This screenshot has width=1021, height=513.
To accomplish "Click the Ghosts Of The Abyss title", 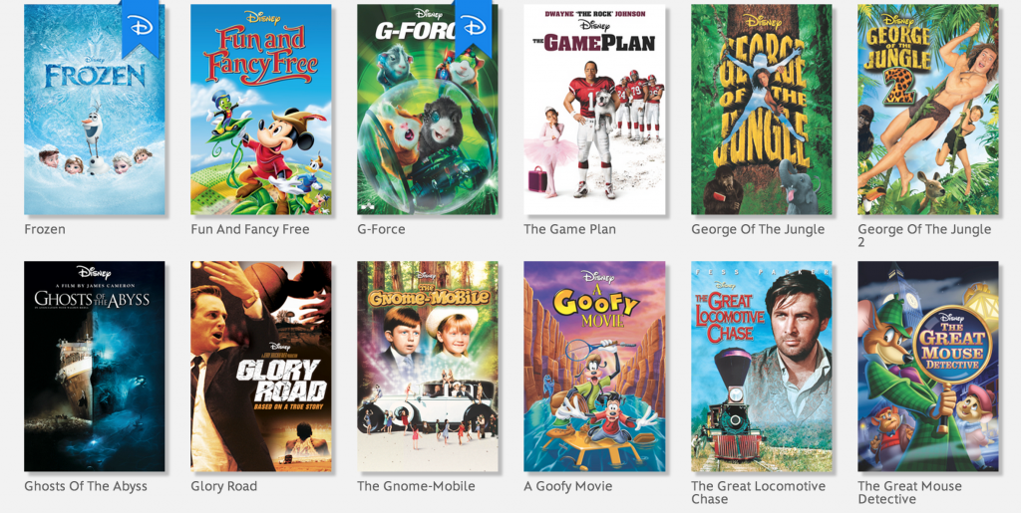I will [x=86, y=486].
